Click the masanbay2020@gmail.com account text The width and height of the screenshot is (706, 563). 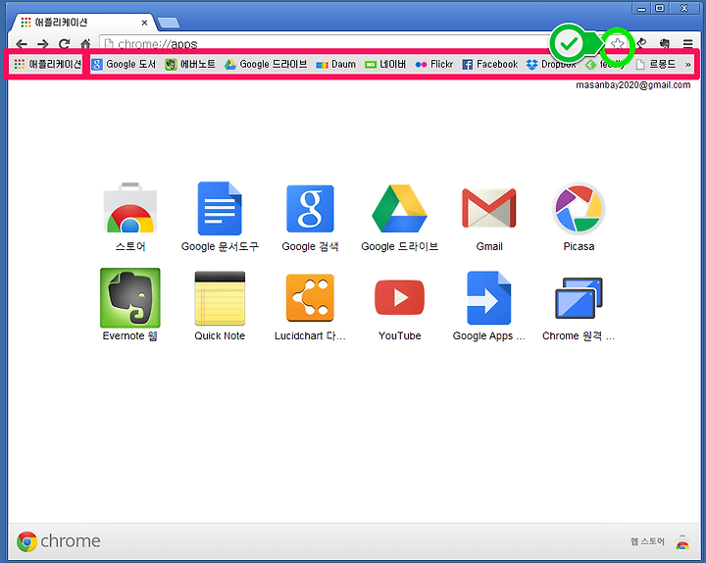click(x=632, y=84)
